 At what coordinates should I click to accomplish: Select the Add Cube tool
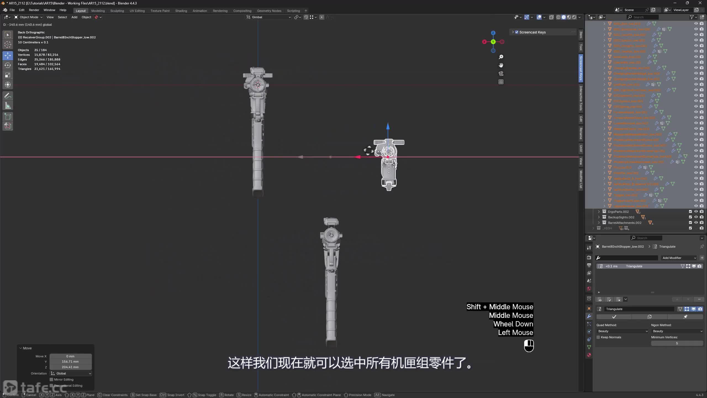[x=8, y=116]
